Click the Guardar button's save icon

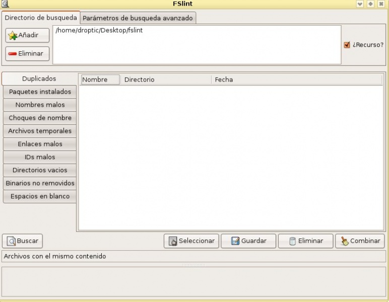click(x=235, y=241)
